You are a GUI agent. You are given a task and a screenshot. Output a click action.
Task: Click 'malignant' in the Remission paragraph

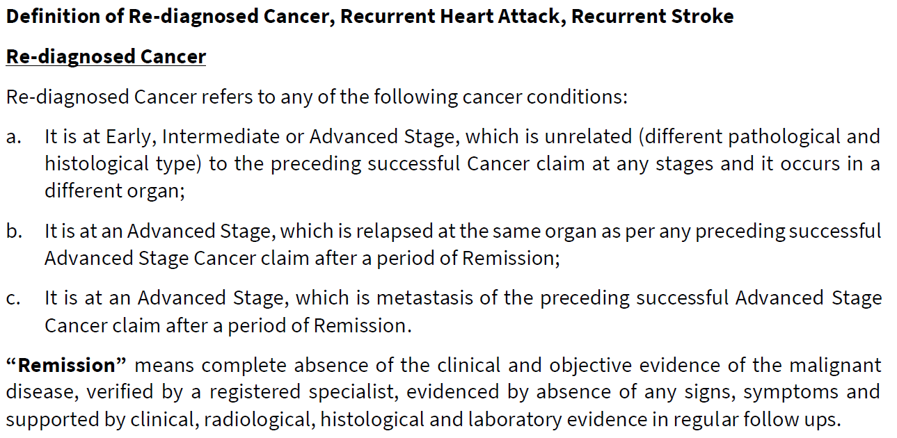(x=835, y=365)
